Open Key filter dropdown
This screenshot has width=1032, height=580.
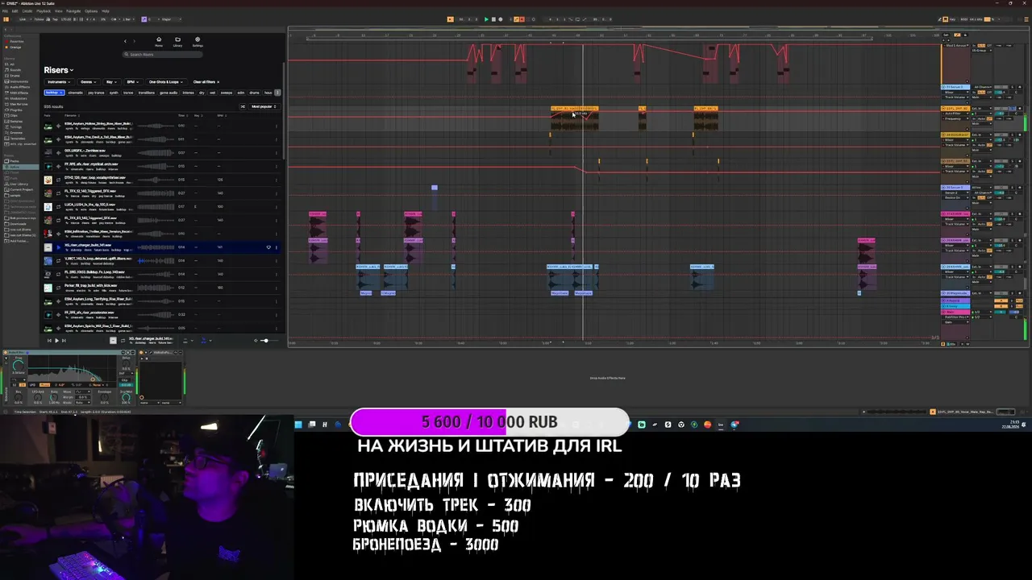point(111,82)
